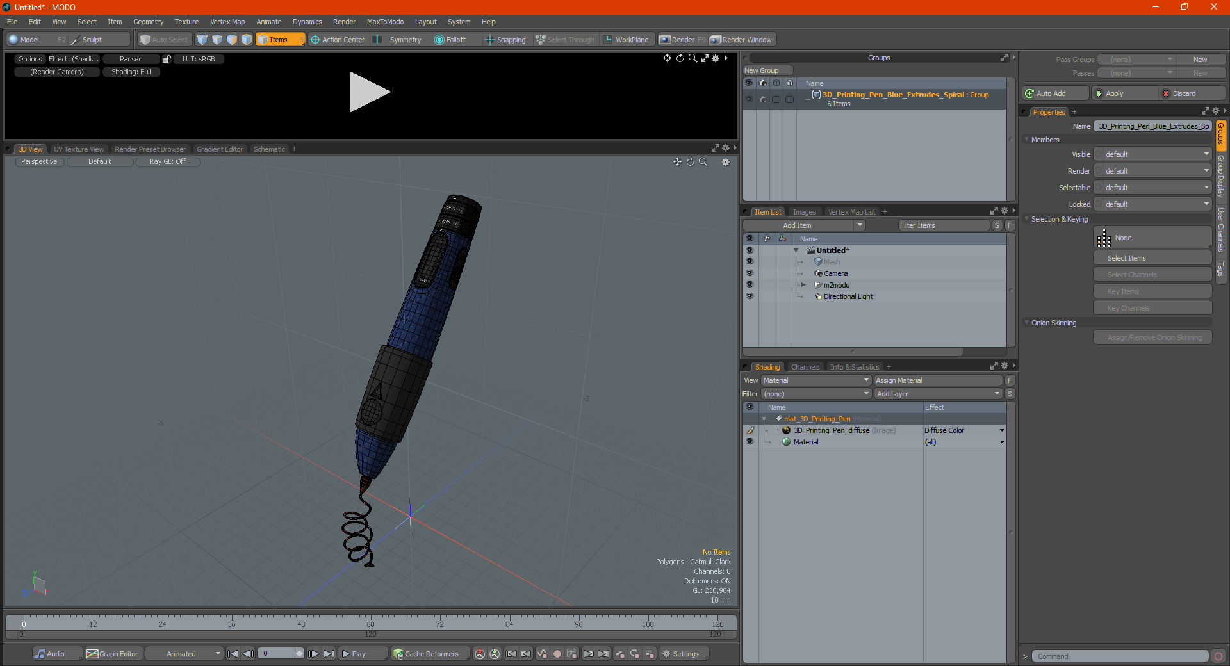Collapse the Untitled scene tree
The height and width of the screenshot is (666, 1230).
[x=796, y=250]
